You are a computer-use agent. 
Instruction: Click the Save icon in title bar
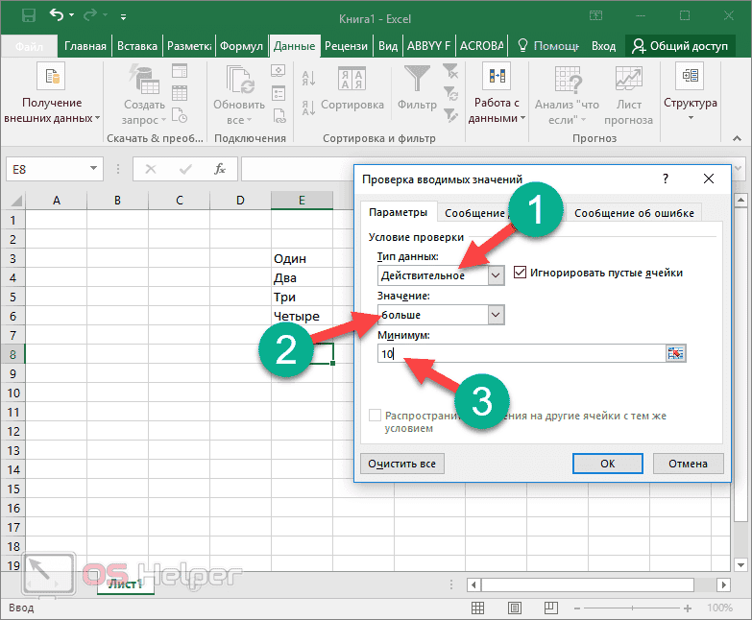click(28, 16)
